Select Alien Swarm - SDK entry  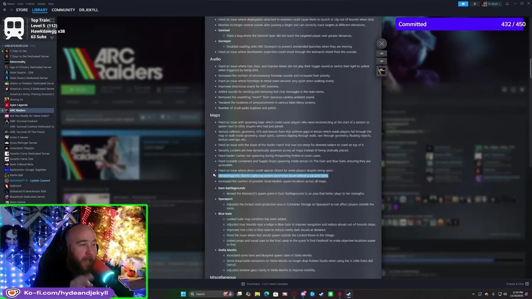[x=22, y=73]
